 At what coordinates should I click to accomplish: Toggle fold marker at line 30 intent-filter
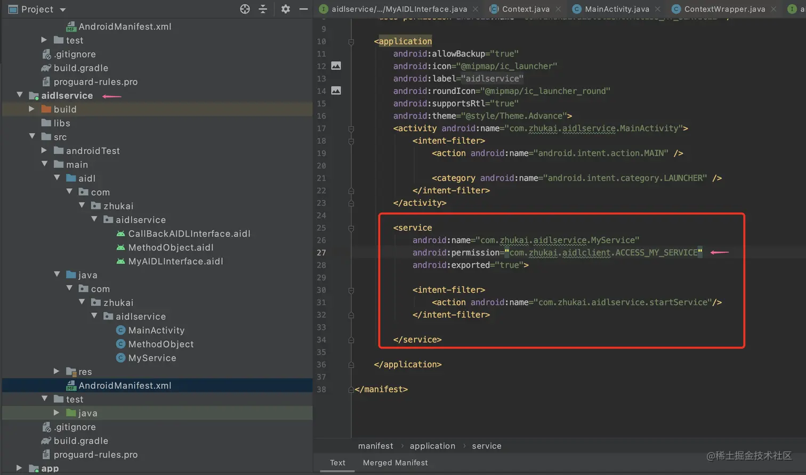(x=351, y=290)
